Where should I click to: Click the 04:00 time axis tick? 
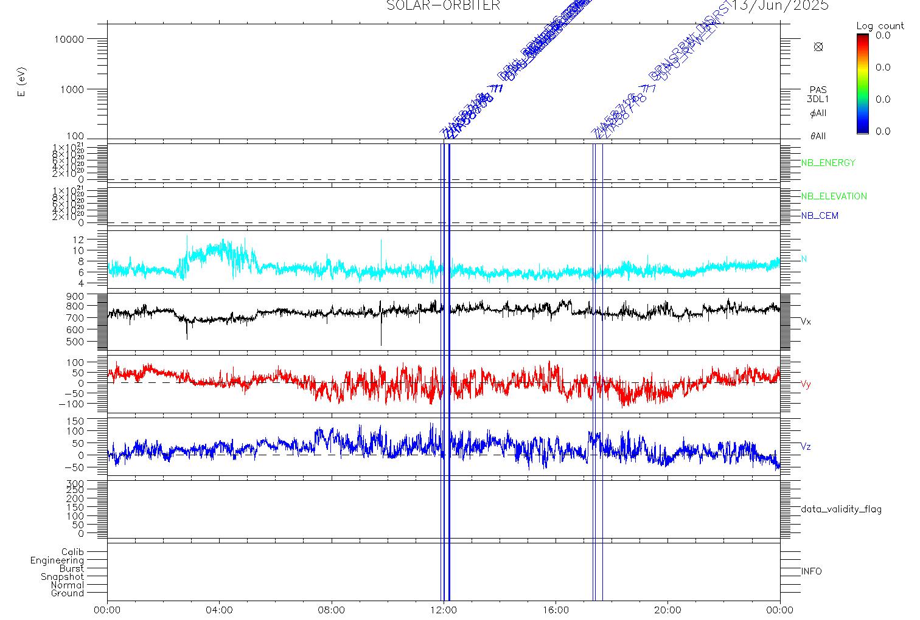tap(220, 610)
